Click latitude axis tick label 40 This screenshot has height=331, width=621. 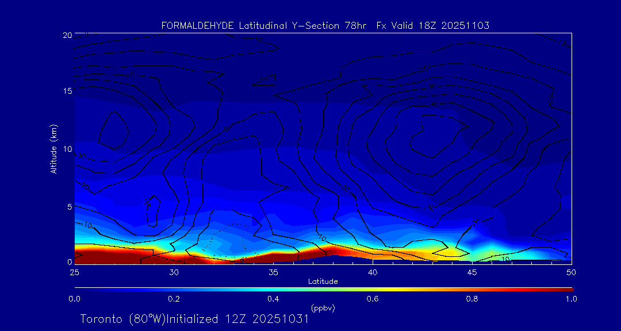tap(373, 272)
